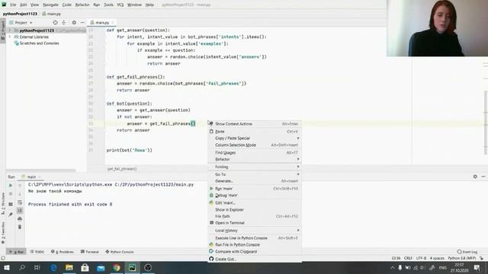The width and height of the screenshot is (488, 274).
Task: Click Run 'main' in context menu
Action: pyautogui.click(x=255, y=189)
